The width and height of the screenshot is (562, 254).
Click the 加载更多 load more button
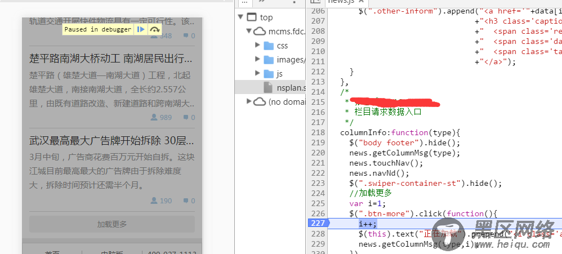click(x=112, y=224)
